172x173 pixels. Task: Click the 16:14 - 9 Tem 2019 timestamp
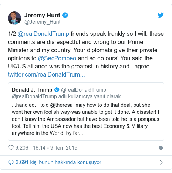55,148
